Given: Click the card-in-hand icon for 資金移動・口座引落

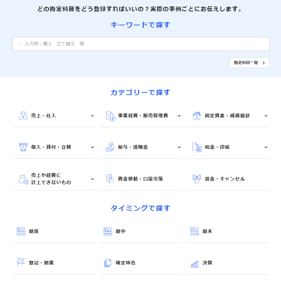Looking at the screenshot, I should point(110,179).
